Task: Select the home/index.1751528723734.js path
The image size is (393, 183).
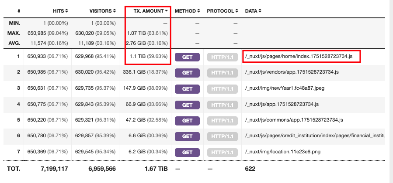Action: coord(299,56)
